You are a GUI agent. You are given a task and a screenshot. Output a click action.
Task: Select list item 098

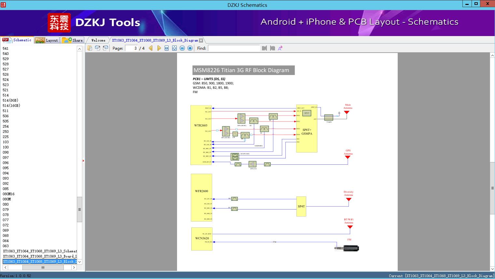pyautogui.click(x=6, y=152)
